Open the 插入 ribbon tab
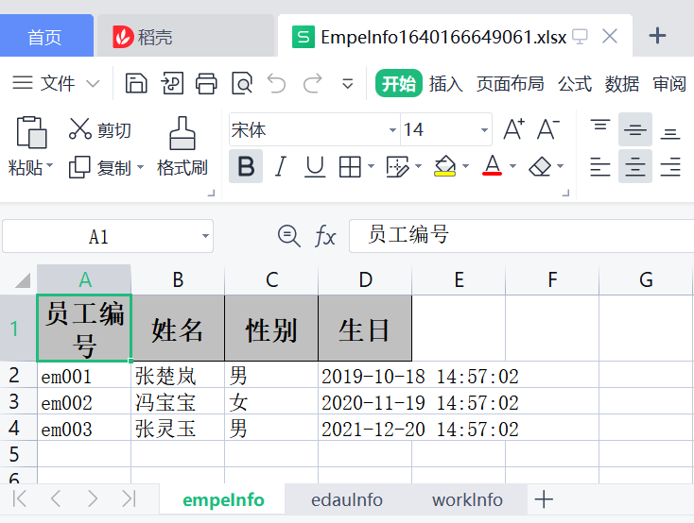 click(x=445, y=84)
